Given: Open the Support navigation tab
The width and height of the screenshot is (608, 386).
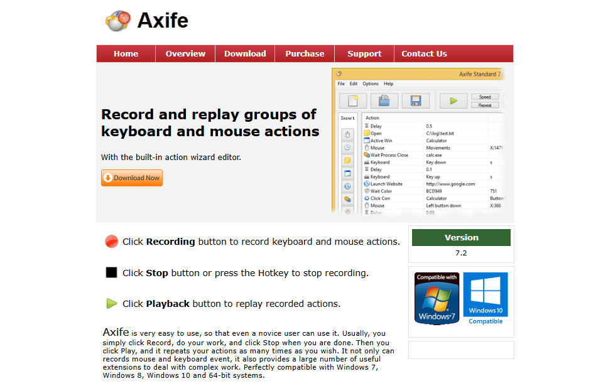Looking at the screenshot, I should [364, 54].
